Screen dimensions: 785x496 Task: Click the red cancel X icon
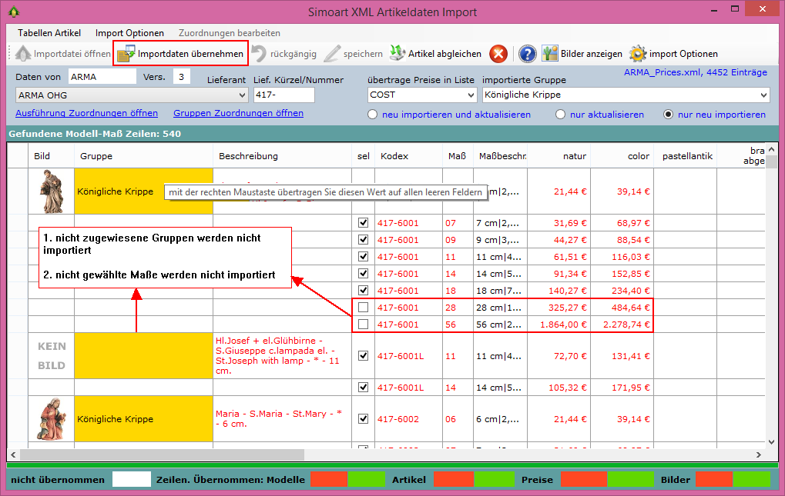point(499,54)
